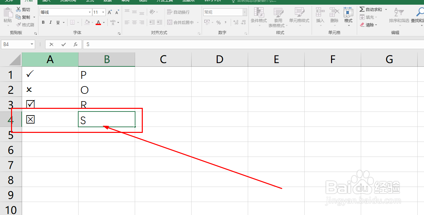Apply accounting number format icon

[207, 22]
